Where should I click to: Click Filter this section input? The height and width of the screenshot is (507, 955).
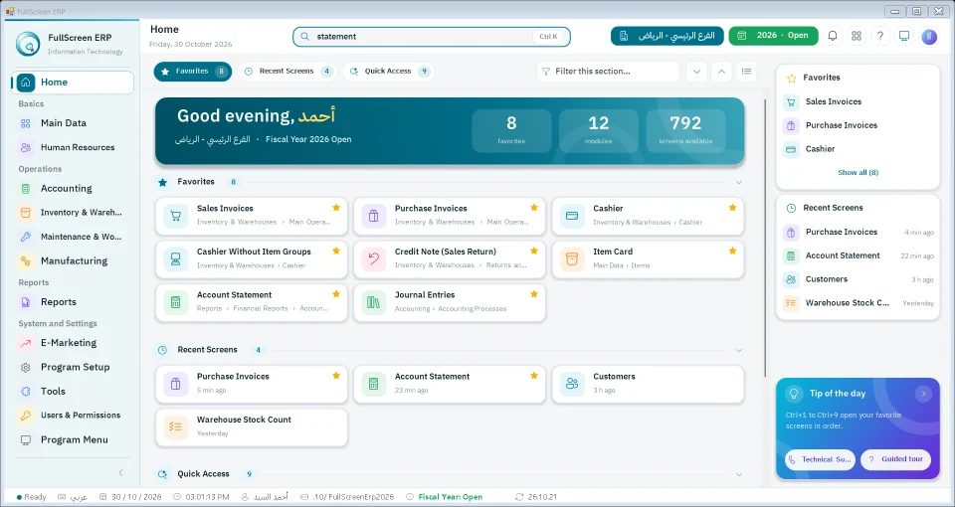click(608, 72)
